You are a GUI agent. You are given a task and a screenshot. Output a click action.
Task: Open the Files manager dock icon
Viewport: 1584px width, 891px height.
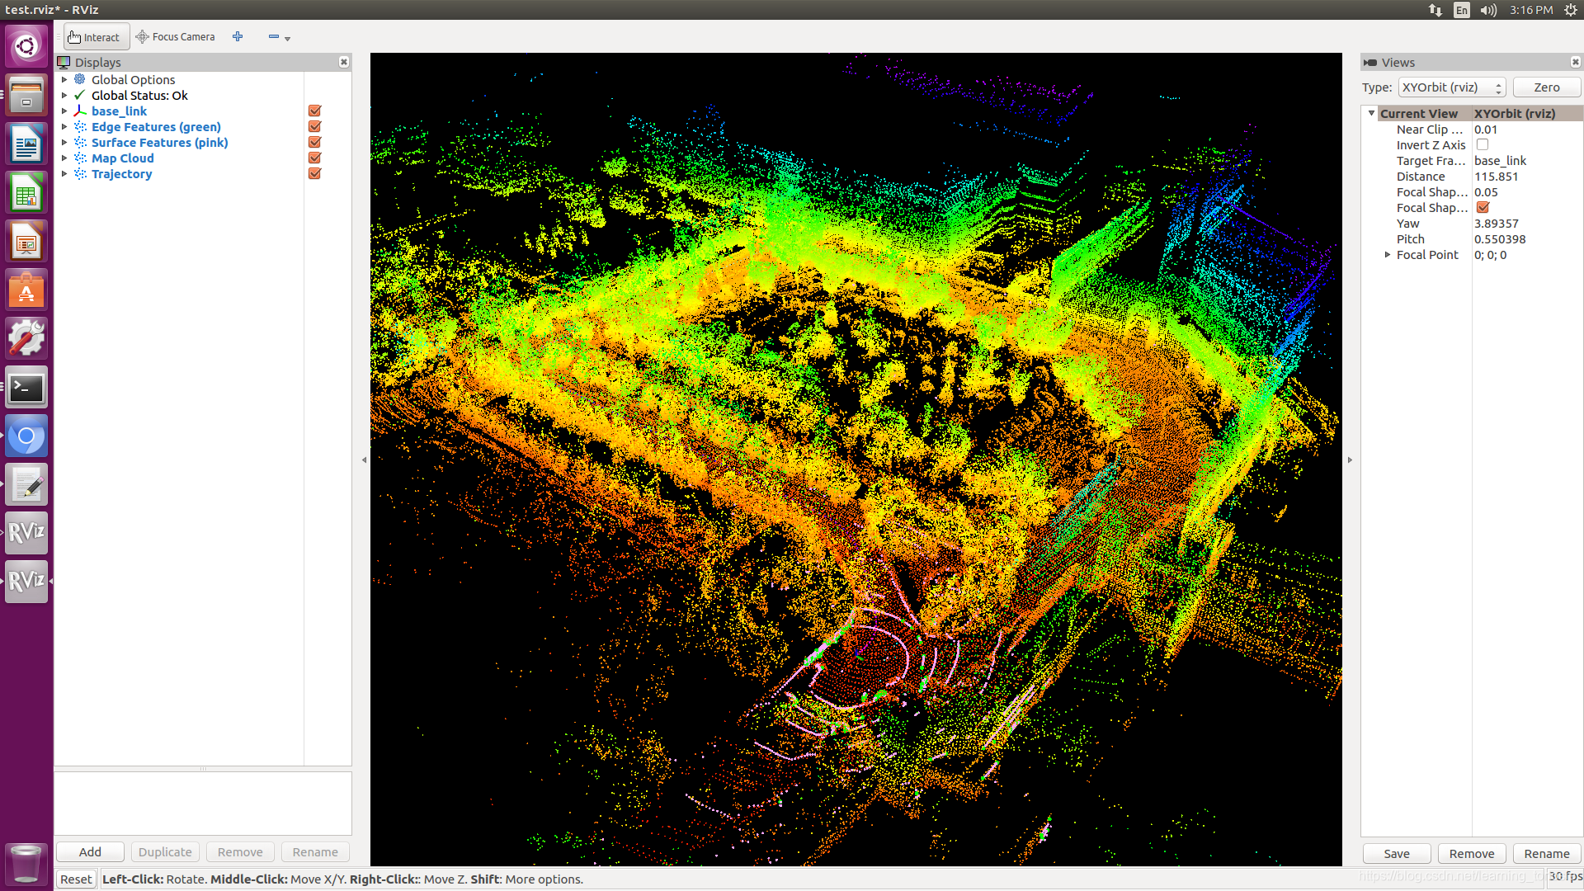26,95
